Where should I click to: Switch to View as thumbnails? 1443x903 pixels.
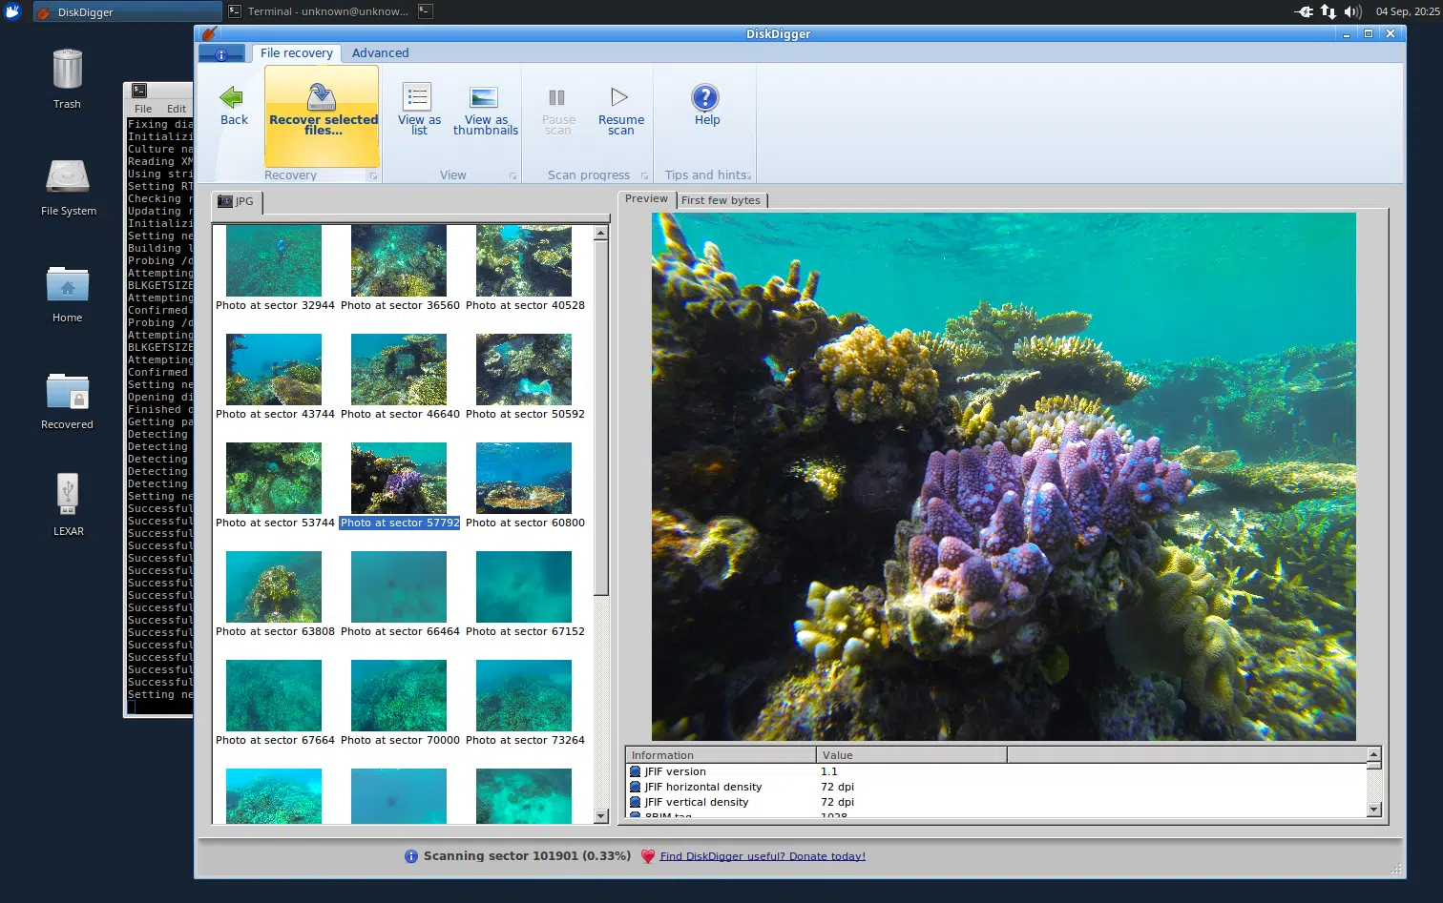[x=485, y=110]
